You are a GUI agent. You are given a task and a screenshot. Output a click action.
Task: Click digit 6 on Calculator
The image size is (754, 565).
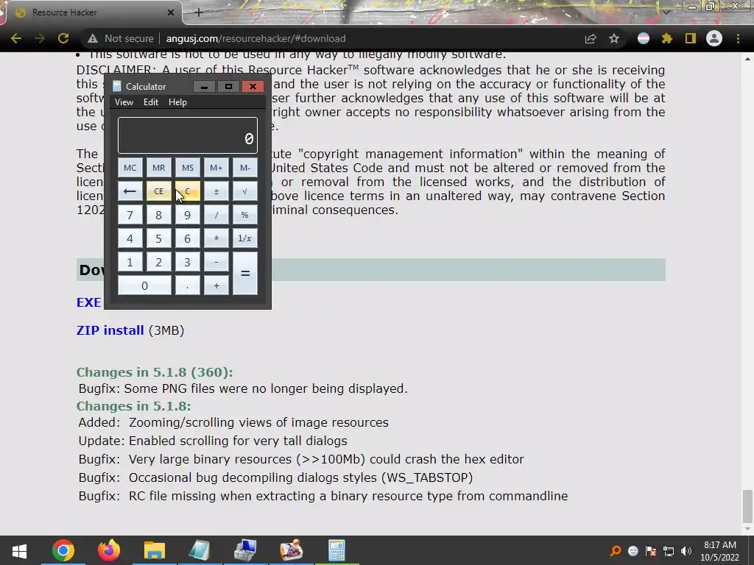click(188, 238)
